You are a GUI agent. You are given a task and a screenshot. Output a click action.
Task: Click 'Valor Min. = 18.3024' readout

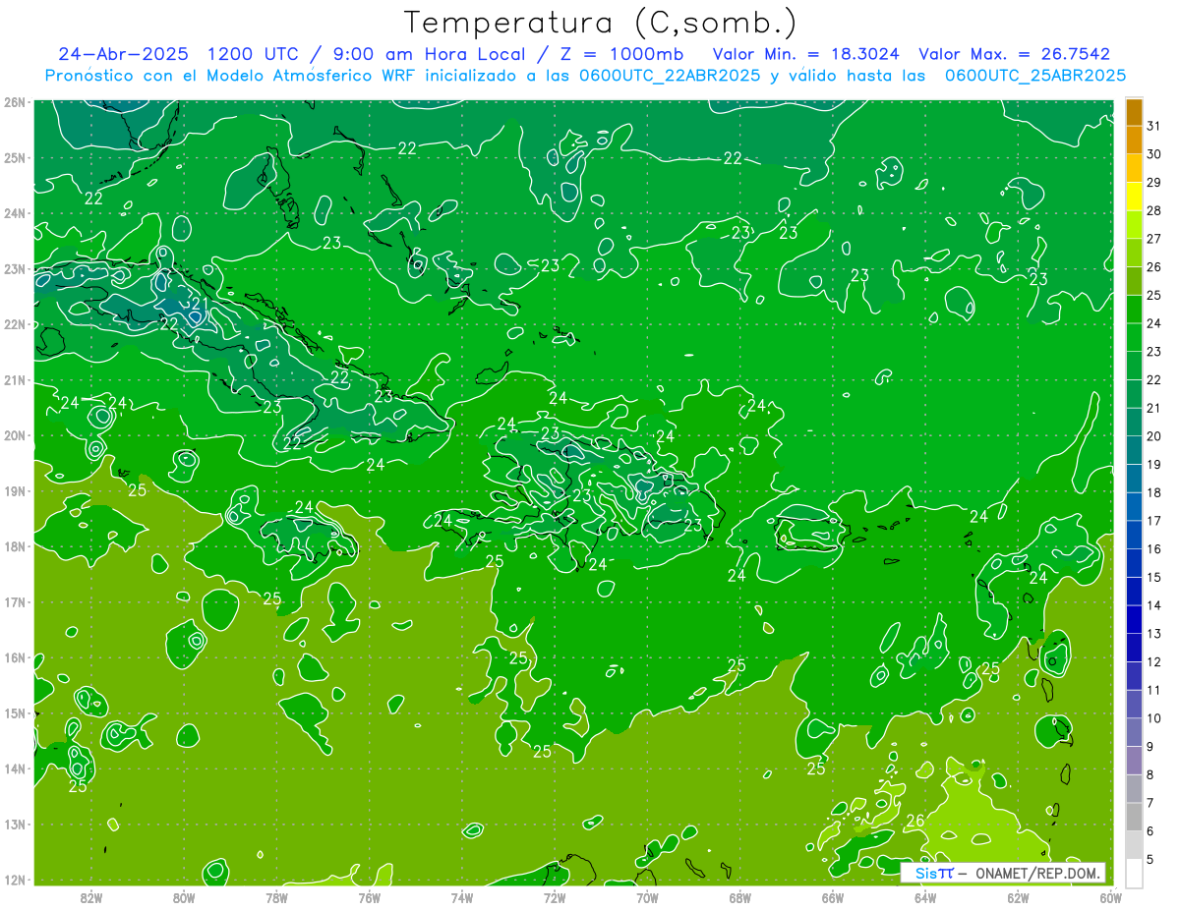point(806,54)
